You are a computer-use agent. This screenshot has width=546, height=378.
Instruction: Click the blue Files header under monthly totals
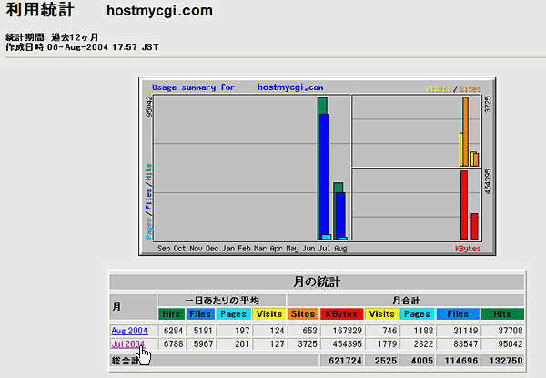[458, 314]
